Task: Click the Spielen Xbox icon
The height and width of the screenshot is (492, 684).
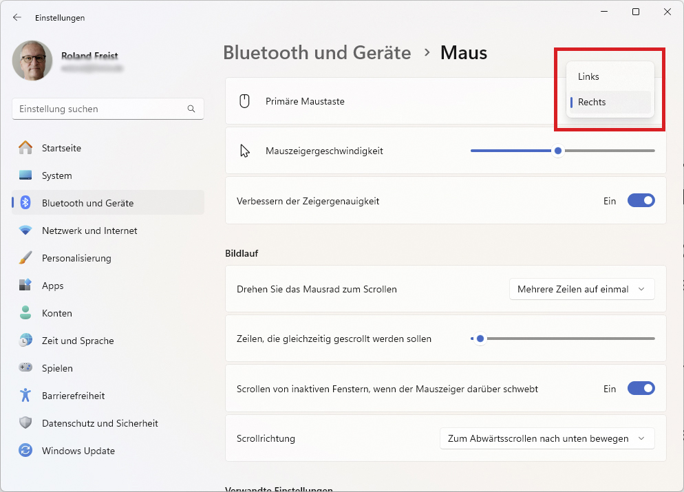Action: 27,367
